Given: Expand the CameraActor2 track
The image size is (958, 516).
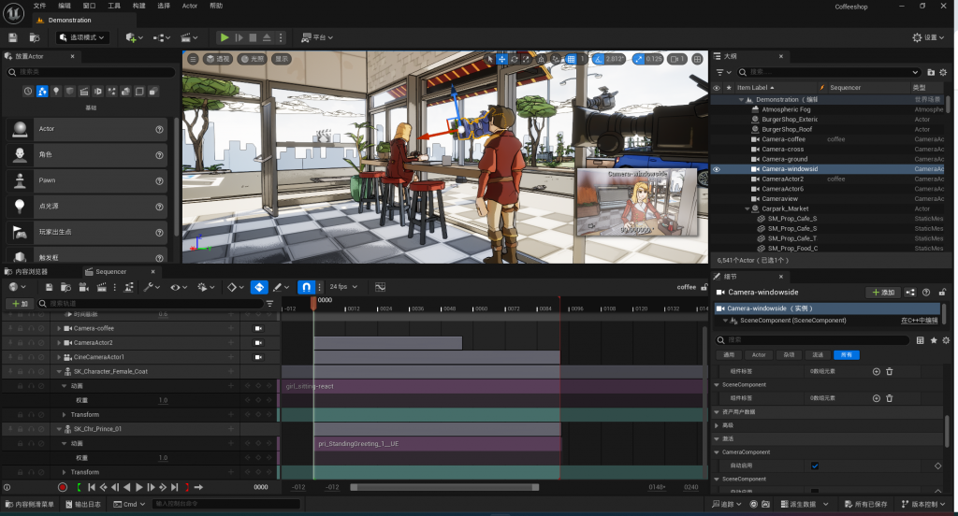Looking at the screenshot, I should 59,343.
